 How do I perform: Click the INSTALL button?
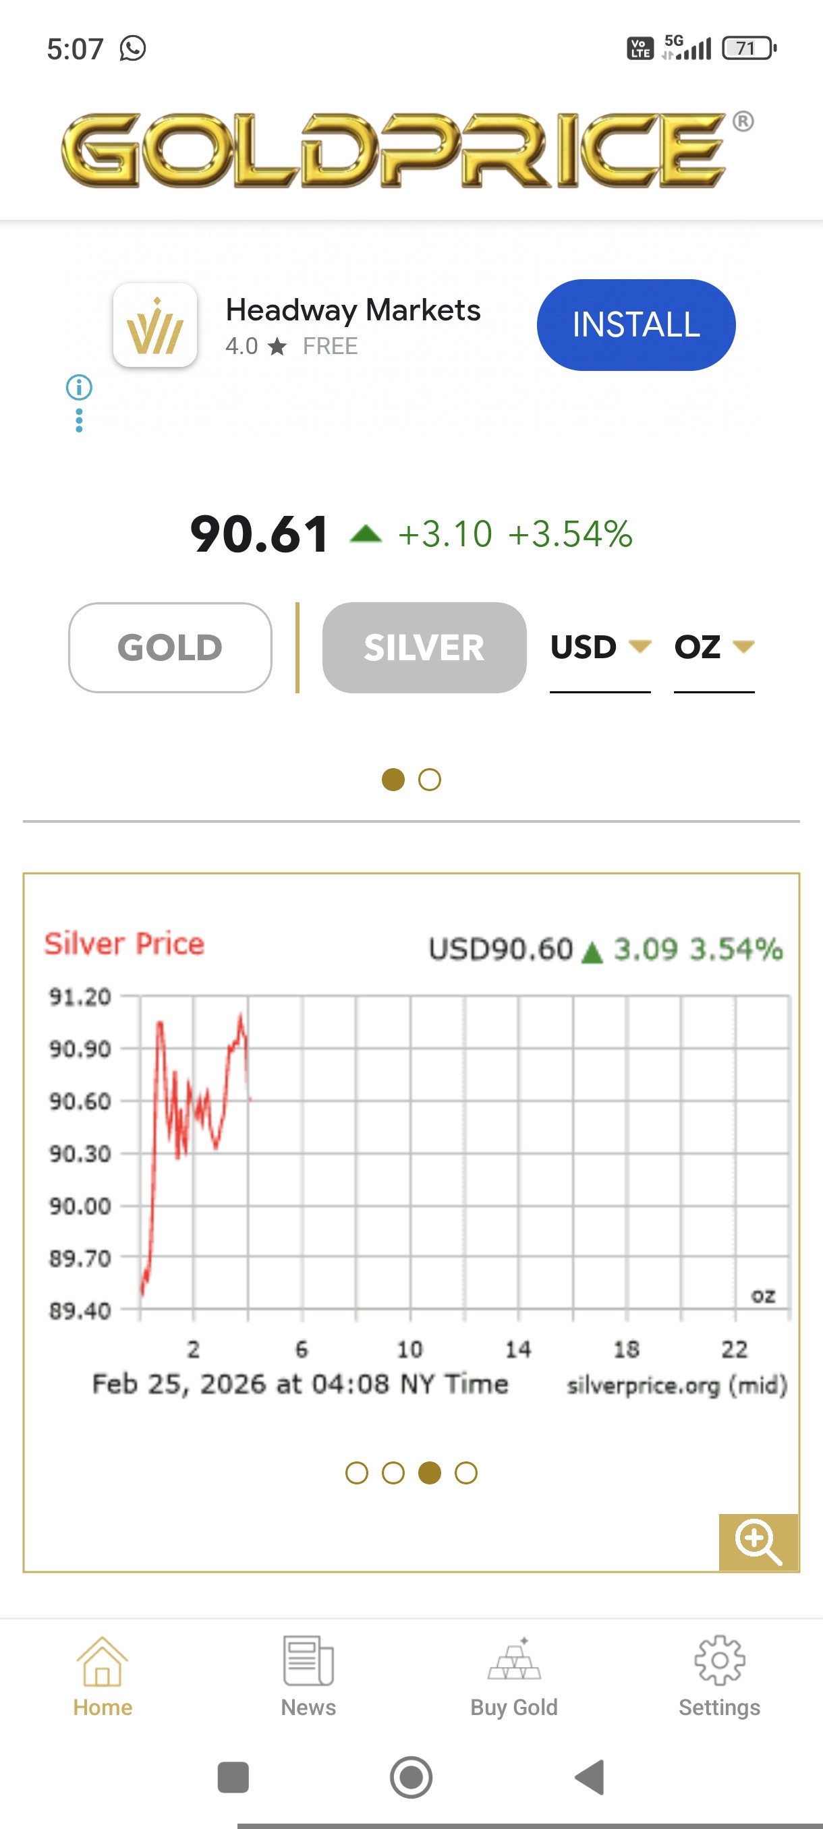click(x=636, y=325)
